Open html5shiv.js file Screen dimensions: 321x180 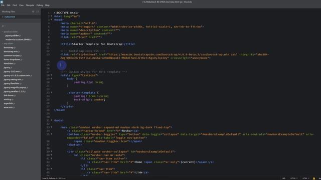(10, 63)
